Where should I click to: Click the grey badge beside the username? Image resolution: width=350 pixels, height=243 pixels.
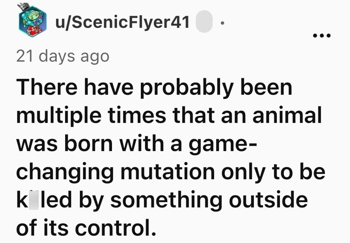click(x=203, y=22)
